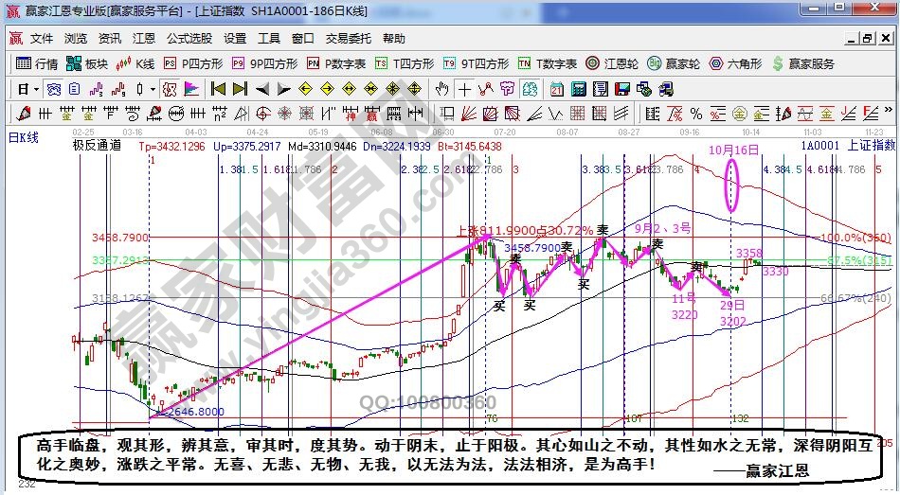Select the percent sign drawing tool
This screenshot has height=495, width=900.
[695, 114]
